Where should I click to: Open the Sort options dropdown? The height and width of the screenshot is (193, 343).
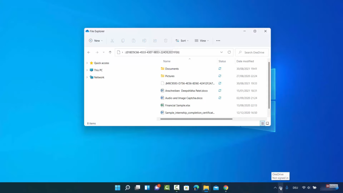(182, 41)
